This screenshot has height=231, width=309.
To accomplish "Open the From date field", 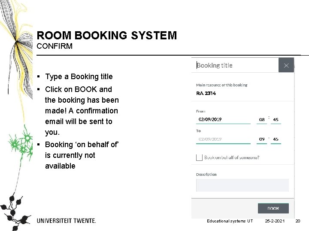I will (223, 119).
